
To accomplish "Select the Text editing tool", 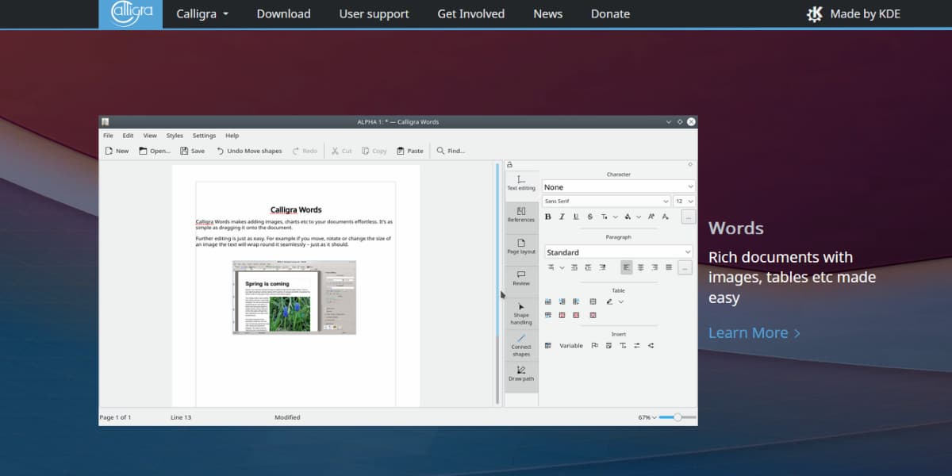I will coord(521,183).
